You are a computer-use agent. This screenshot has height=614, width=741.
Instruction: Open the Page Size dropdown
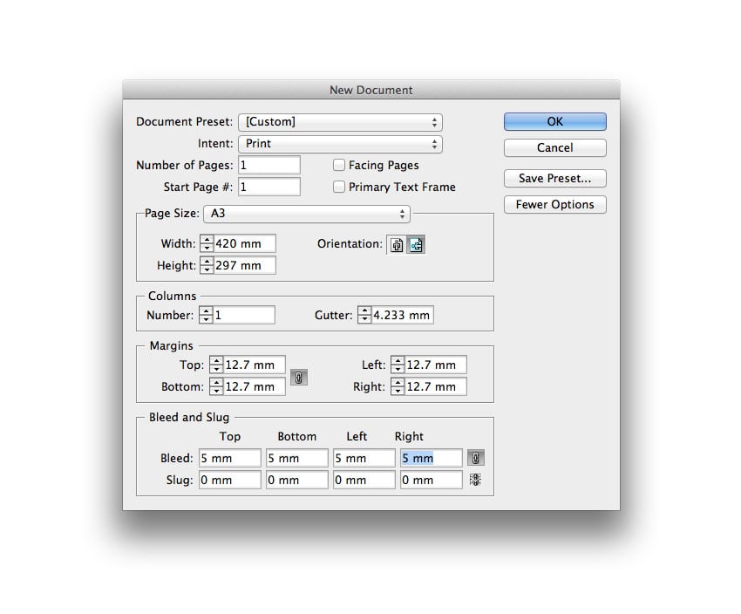tap(307, 214)
